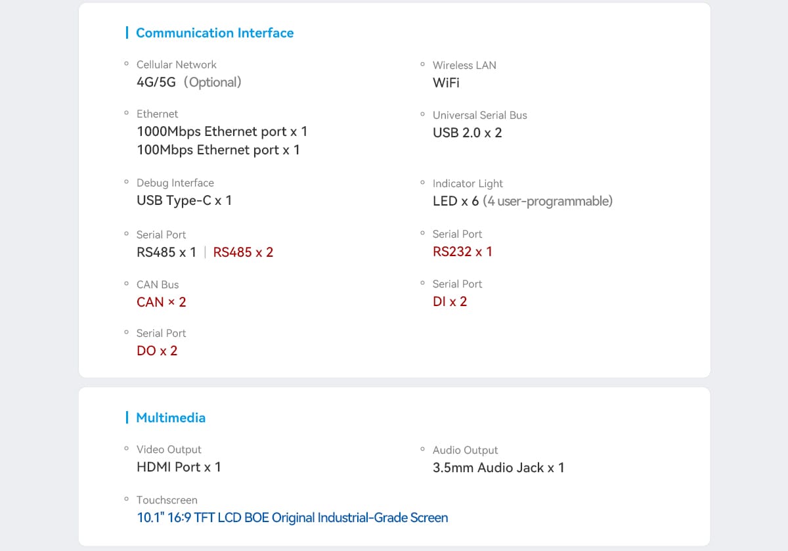Image resolution: width=788 pixels, height=551 pixels.
Task: Click the Touchscreen label
Action: point(167,500)
